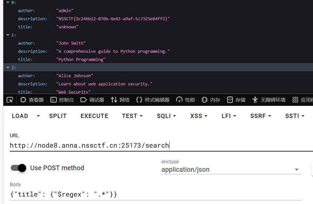
Task: Click the SPLIT button
Action: click(58, 116)
